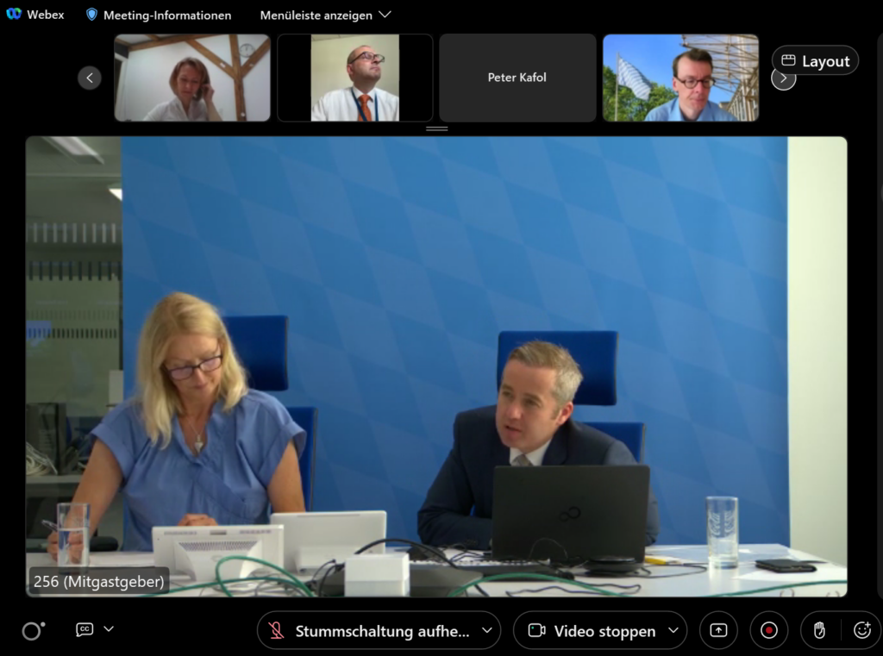
Task: Unmute via Stummschaltung aufheben button
Action: point(371,631)
